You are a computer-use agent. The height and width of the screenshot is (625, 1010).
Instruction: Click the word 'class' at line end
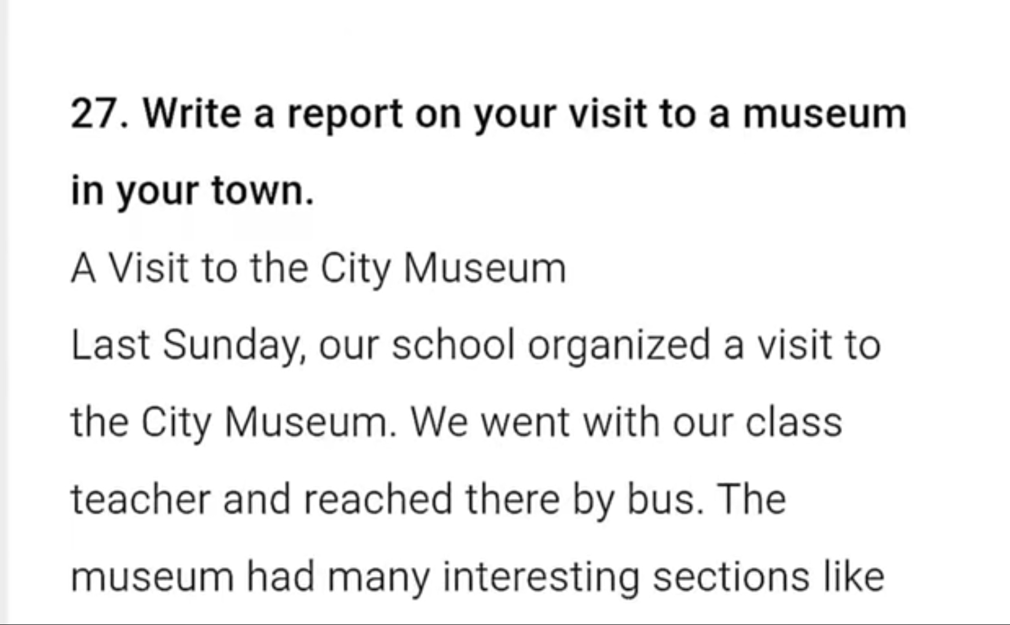(x=793, y=422)
